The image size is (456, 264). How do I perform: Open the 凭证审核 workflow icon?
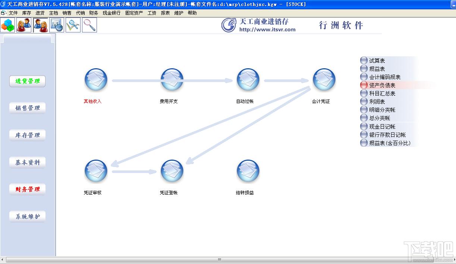pos(96,171)
